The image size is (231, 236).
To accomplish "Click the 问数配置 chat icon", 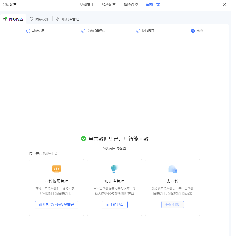I will pyautogui.click(x=5, y=19).
